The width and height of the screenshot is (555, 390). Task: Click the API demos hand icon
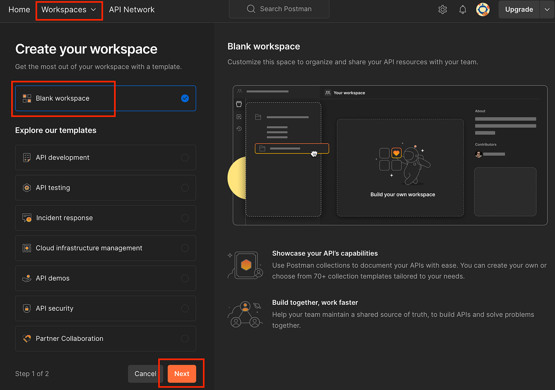pyautogui.click(x=27, y=278)
